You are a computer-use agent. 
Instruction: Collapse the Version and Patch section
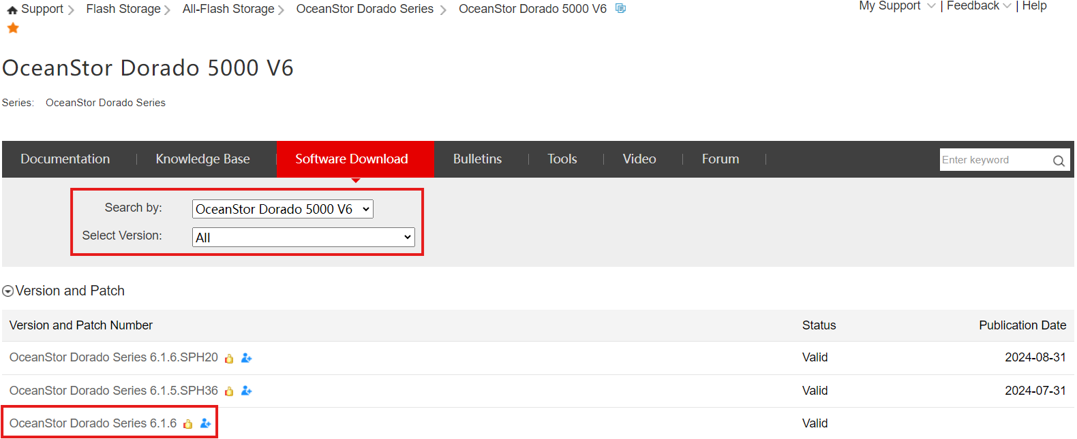pos(8,291)
